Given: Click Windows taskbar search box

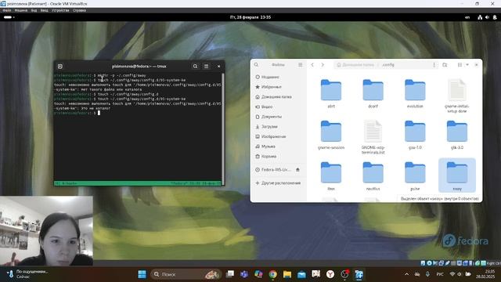Looking at the screenshot, I should (186, 274).
